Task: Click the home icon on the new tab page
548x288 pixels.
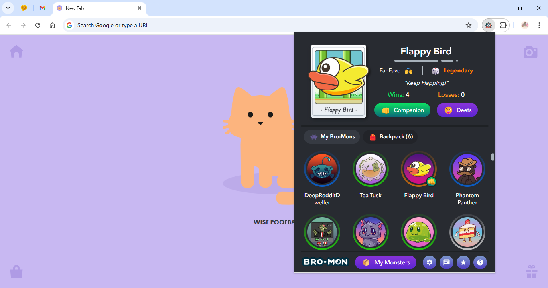Action: (16, 52)
